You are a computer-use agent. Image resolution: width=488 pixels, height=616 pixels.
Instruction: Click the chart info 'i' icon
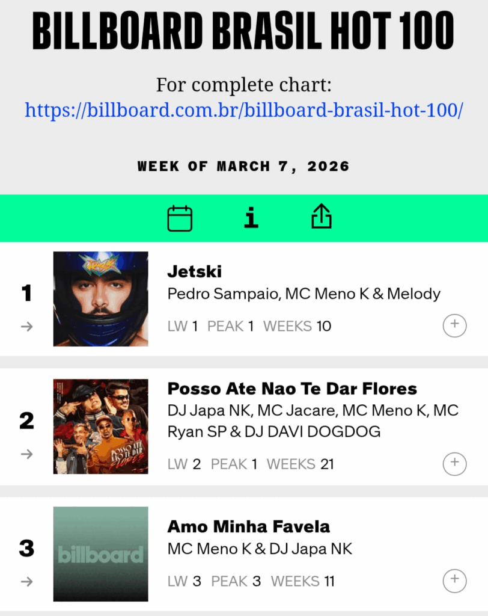coord(251,218)
